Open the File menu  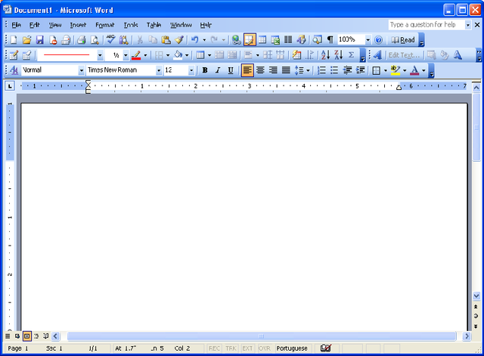[x=17, y=25]
